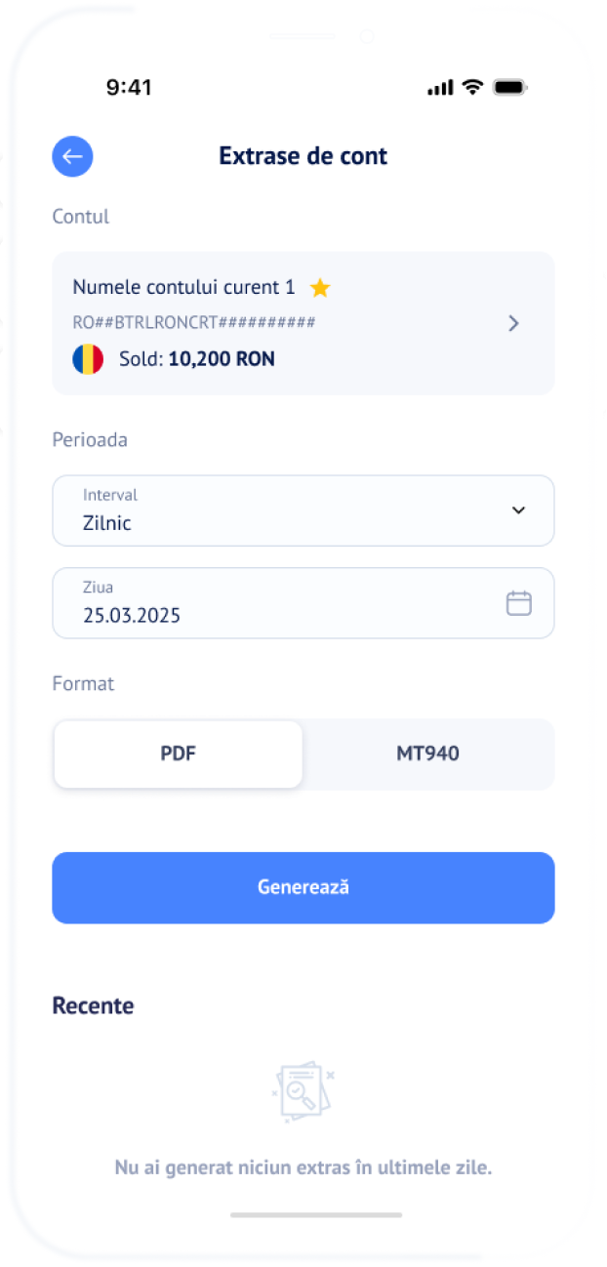Expand the Interval dropdown arrow

click(x=518, y=511)
